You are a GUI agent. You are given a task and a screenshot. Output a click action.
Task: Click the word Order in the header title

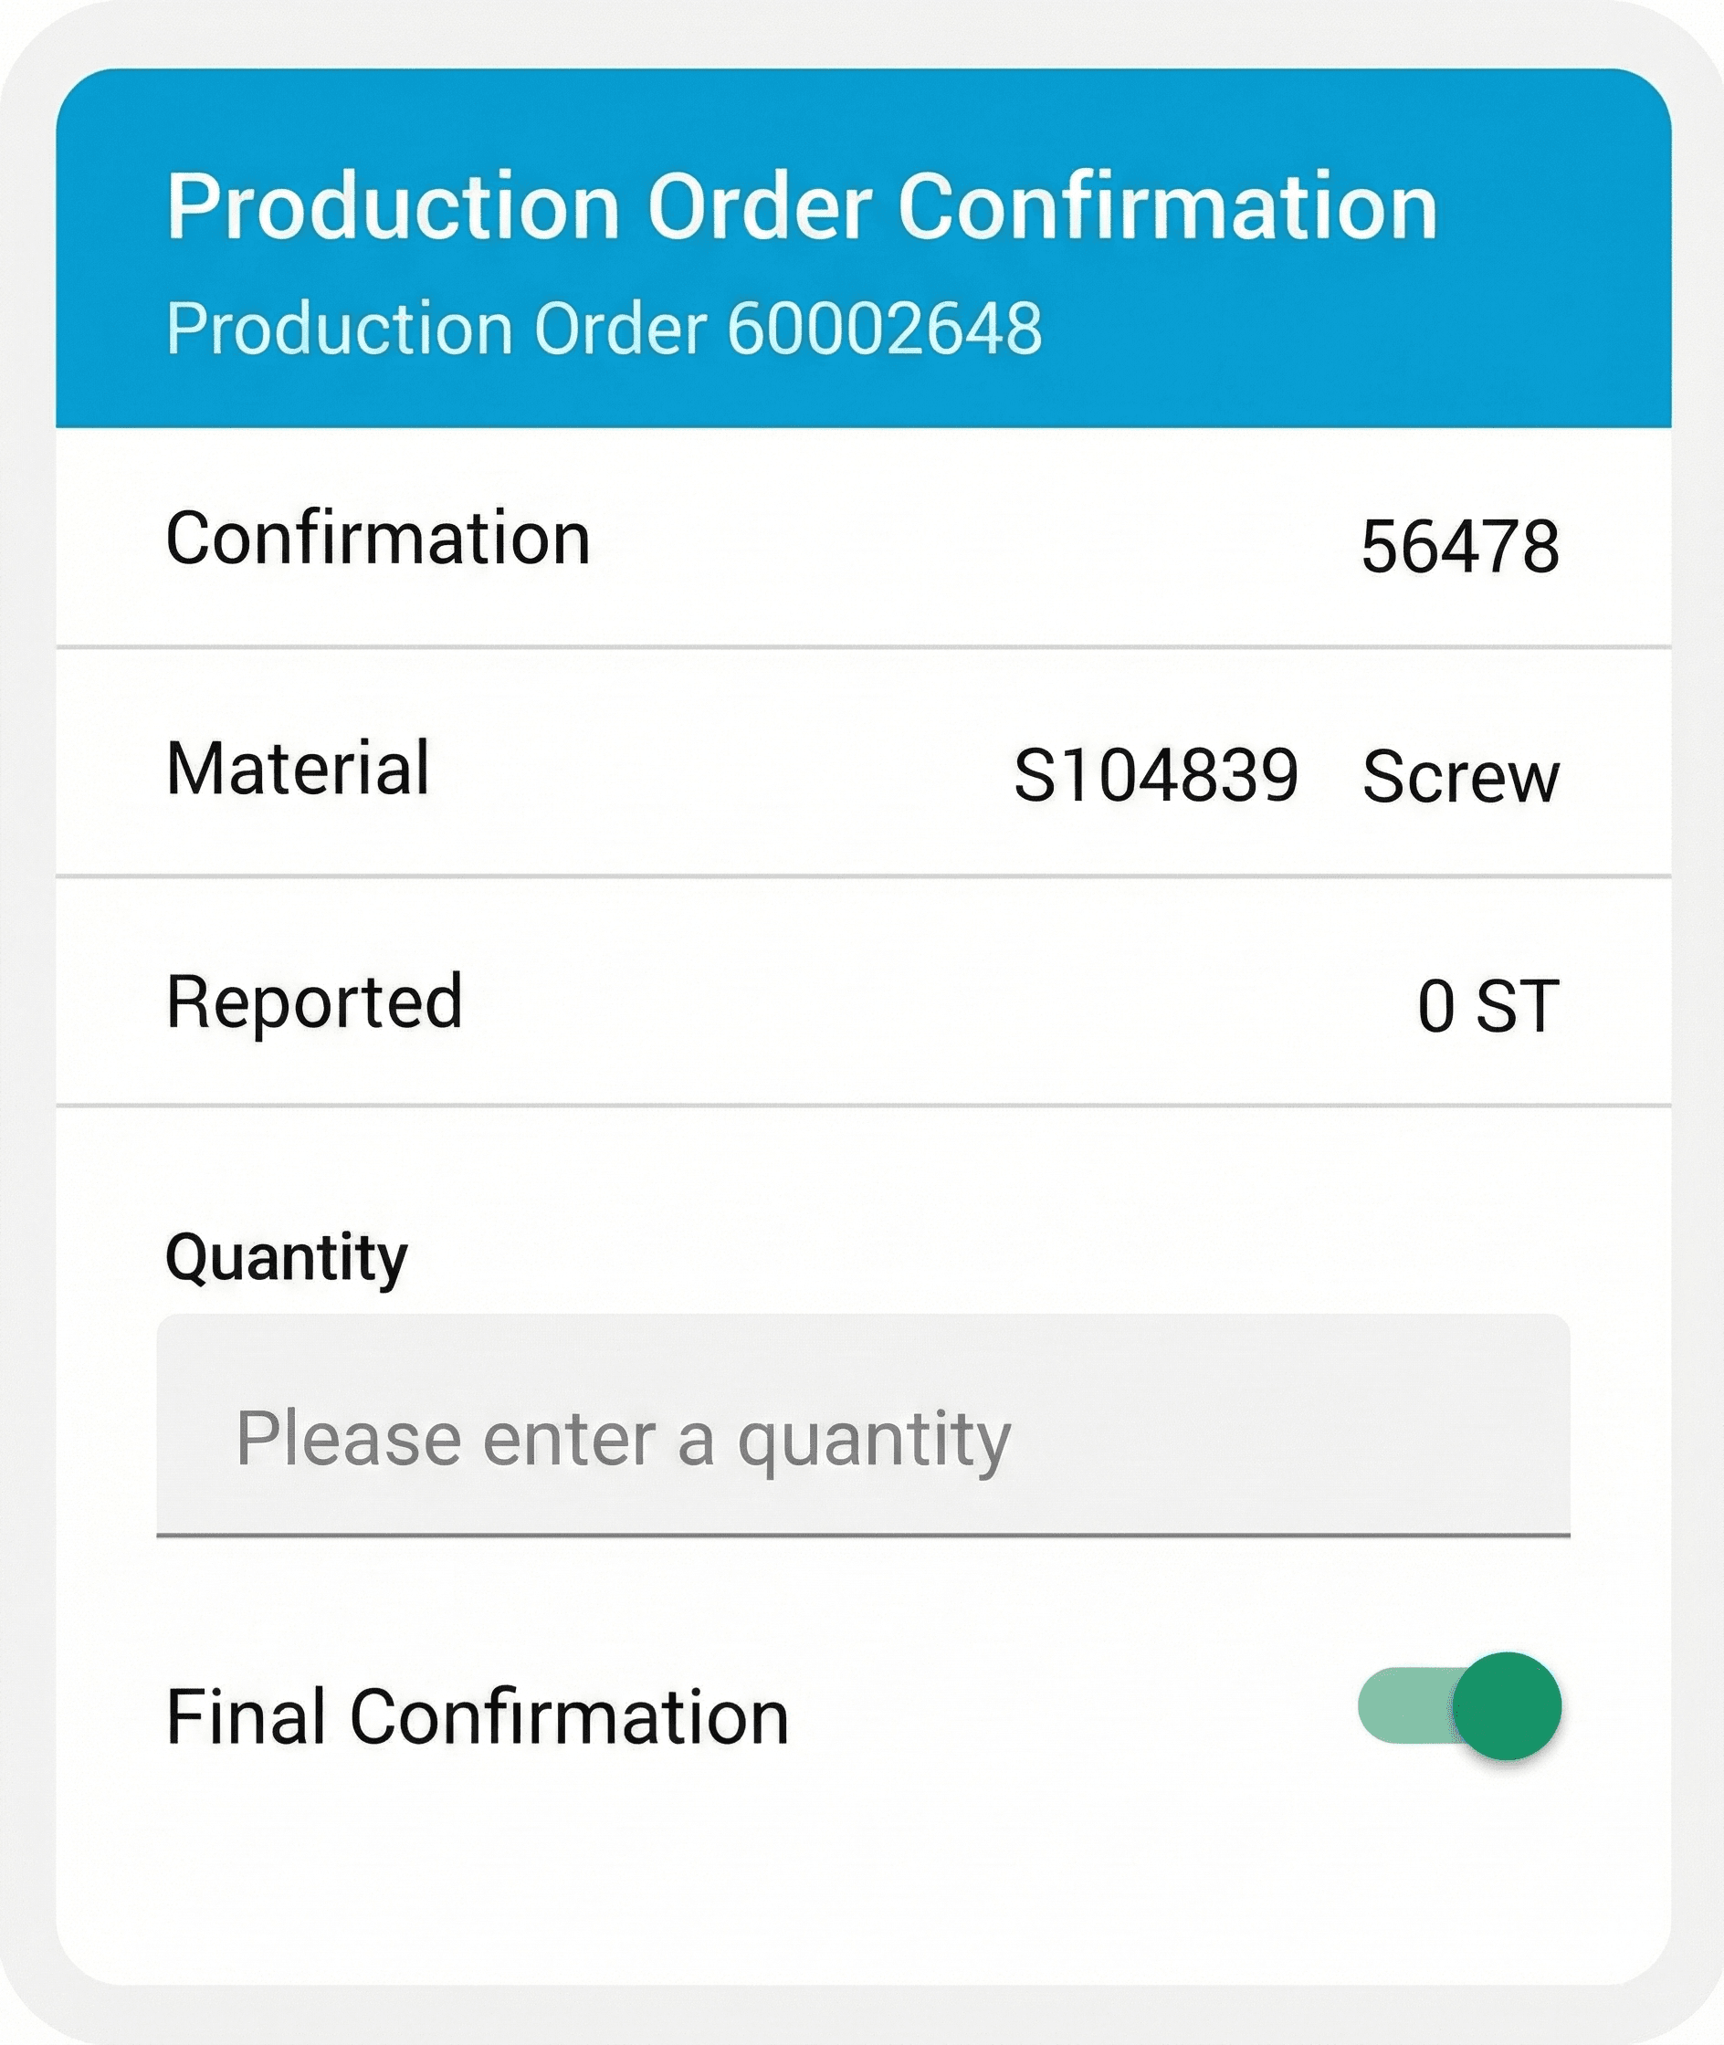[x=760, y=206]
